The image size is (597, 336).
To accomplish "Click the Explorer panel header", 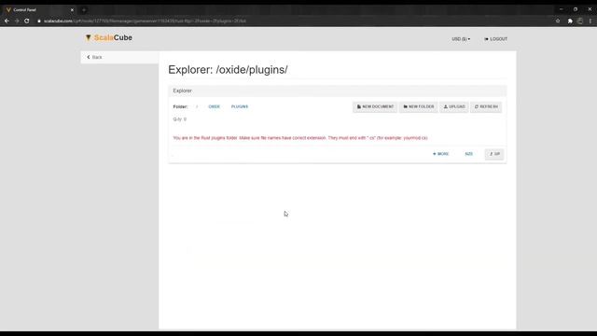I will point(338,91).
